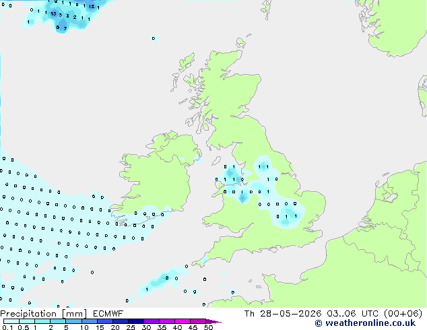Viewport: 427px width, 330px height.
Task: Pick the 15–20 mm legend color swatch
Action: coord(105,321)
